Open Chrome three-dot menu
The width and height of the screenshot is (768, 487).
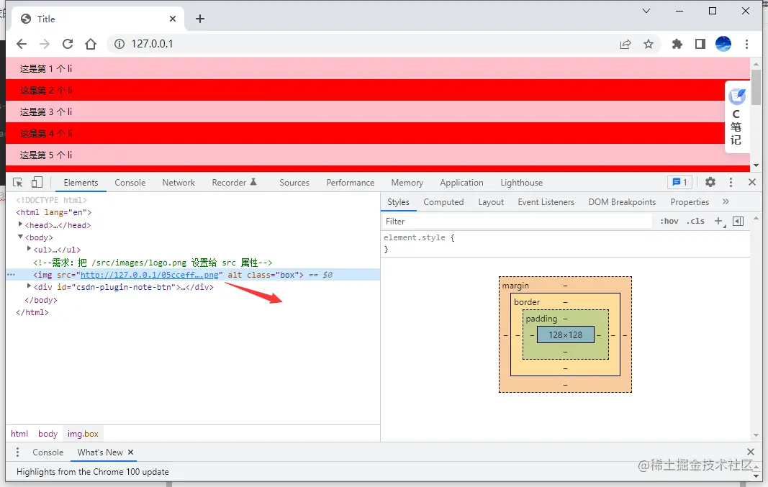pyautogui.click(x=746, y=44)
